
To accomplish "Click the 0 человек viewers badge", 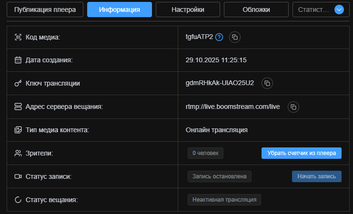I will [205, 153].
